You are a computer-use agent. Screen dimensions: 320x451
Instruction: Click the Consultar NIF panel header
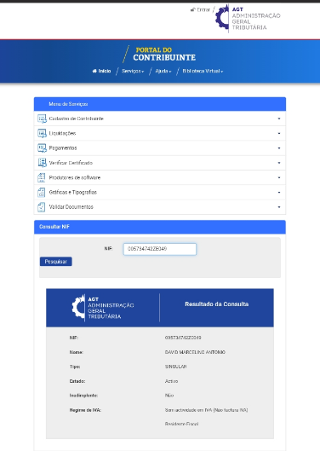(160, 227)
